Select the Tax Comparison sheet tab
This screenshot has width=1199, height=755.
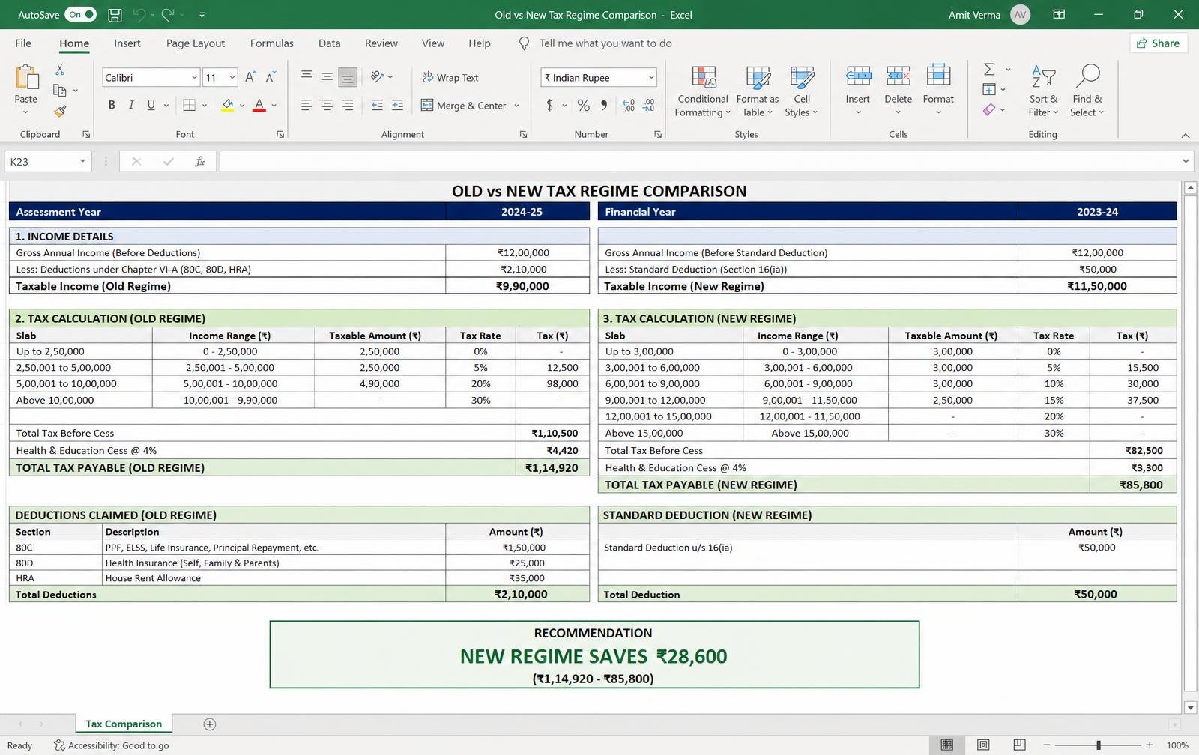point(124,724)
